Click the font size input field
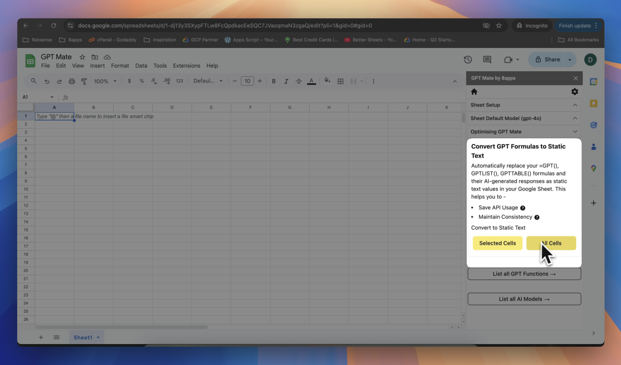621x365 pixels. pos(247,81)
